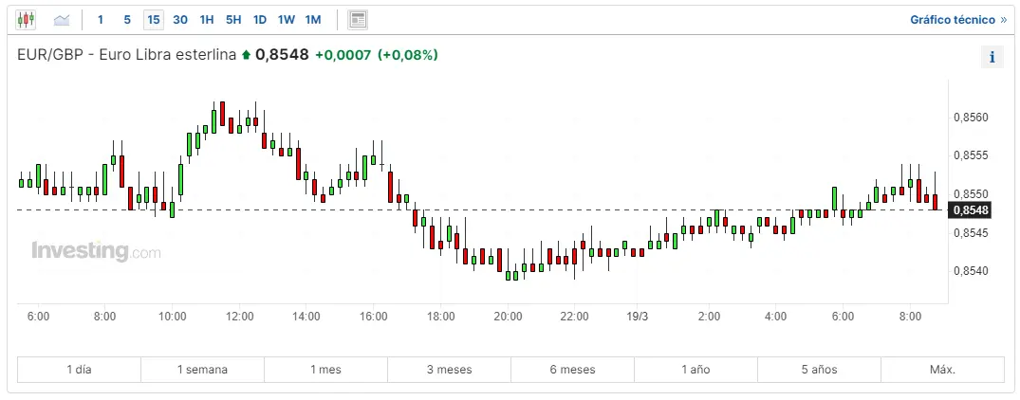Select the 30 minute interval
This screenshot has width=1020, height=400.
(180, 20)
